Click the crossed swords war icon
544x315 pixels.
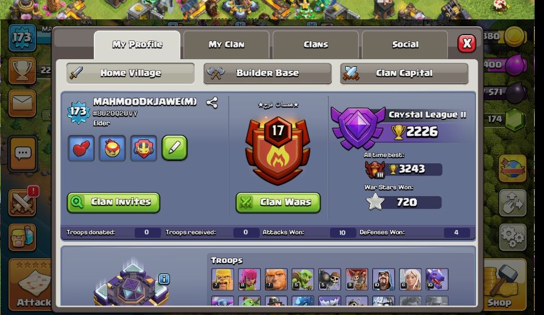pos(22,203)
